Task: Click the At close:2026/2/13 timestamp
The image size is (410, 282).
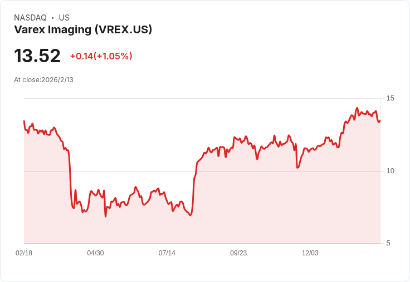Action: (x=43, y=80)
